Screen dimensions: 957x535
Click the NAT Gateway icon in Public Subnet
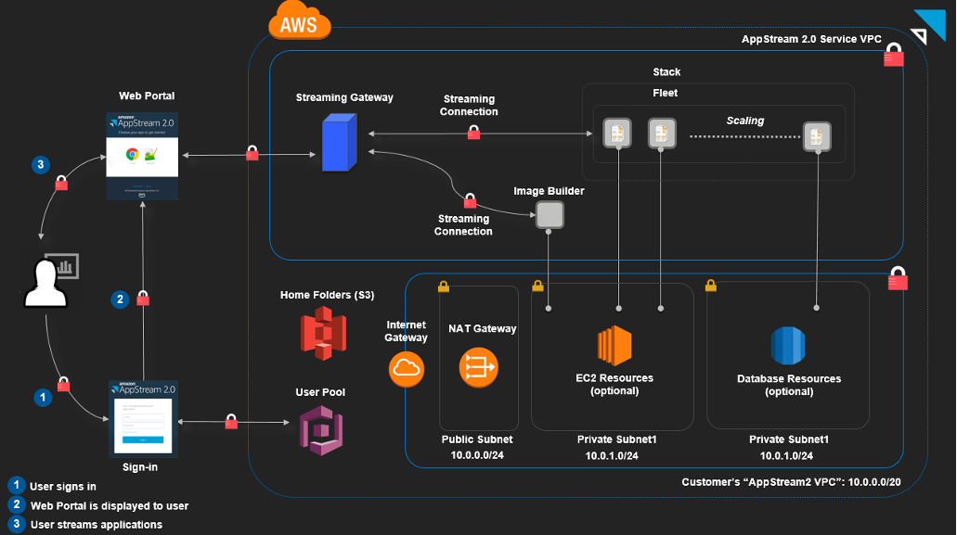click(478, 367)
